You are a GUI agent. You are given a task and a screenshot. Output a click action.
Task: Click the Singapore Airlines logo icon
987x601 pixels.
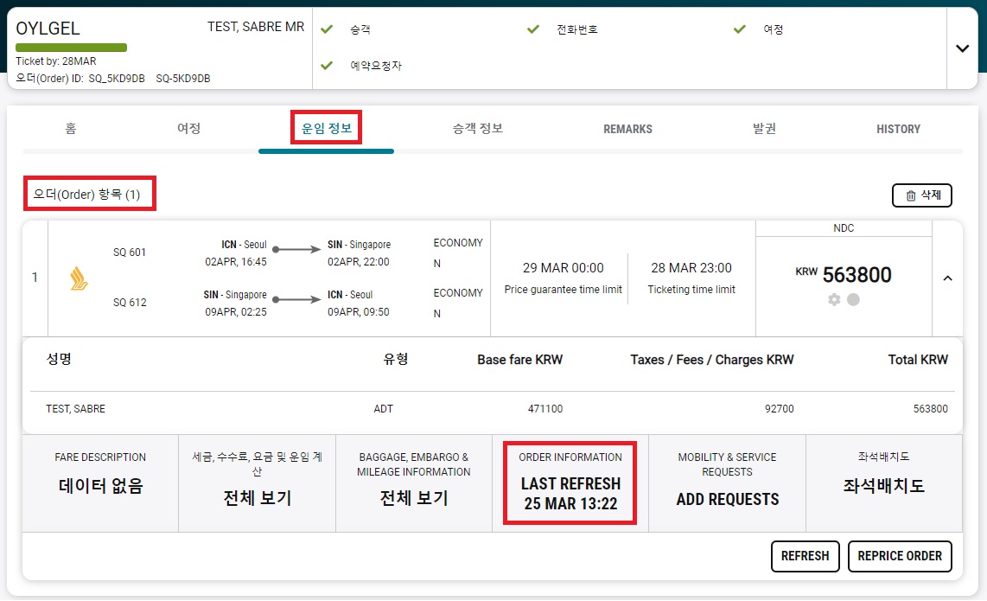(x=79, y=278)
